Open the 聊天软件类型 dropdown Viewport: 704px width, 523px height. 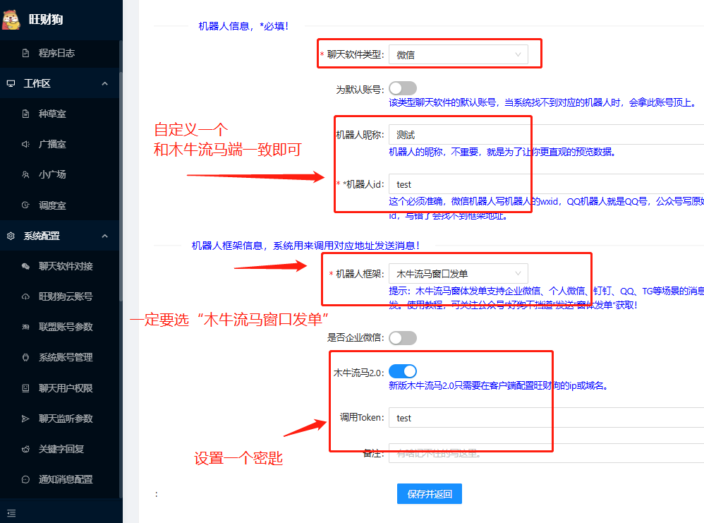pos(458,54)
